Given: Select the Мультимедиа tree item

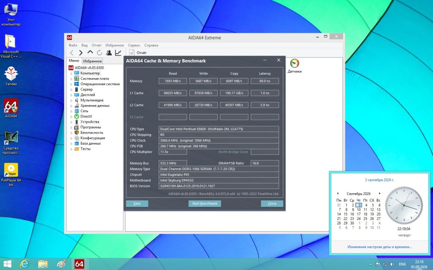Looking at the screenshot, I should 92,100.
